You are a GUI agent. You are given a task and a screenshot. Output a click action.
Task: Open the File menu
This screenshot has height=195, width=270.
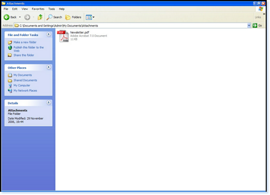click(6, 9)
